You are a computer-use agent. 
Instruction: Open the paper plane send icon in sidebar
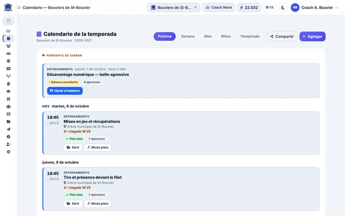click(8, 129)
